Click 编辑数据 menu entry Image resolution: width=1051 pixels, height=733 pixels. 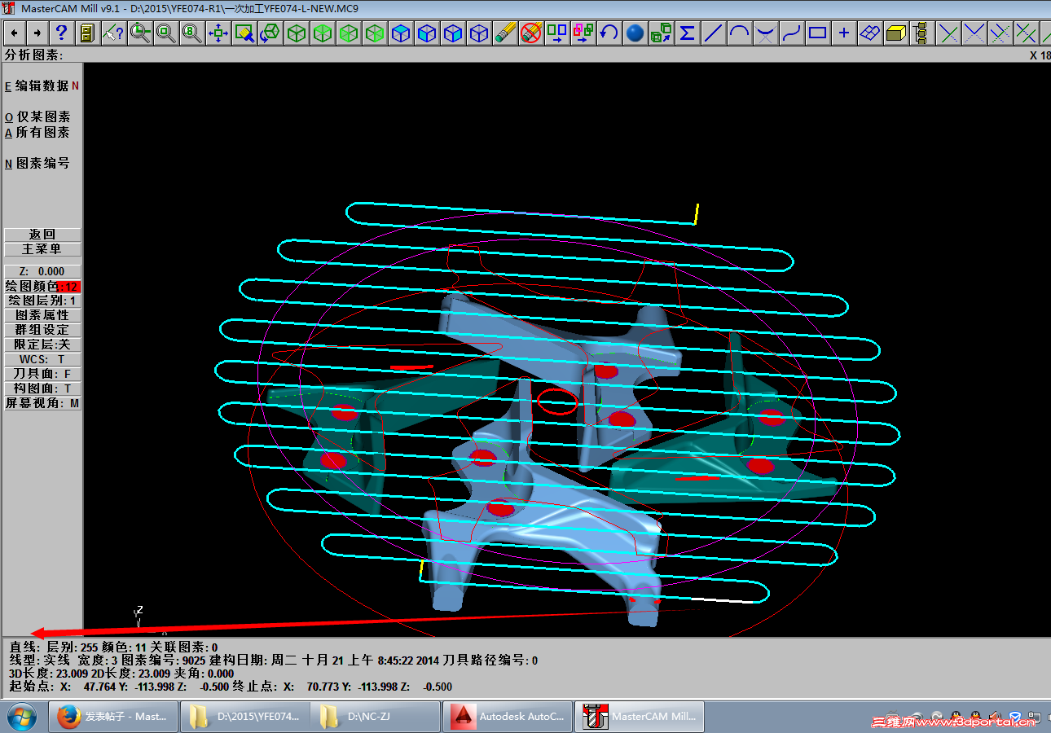click(41, 85)
